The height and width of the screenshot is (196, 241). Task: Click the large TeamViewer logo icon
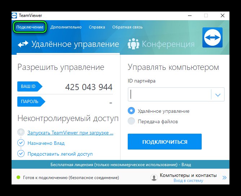point(212,37)
